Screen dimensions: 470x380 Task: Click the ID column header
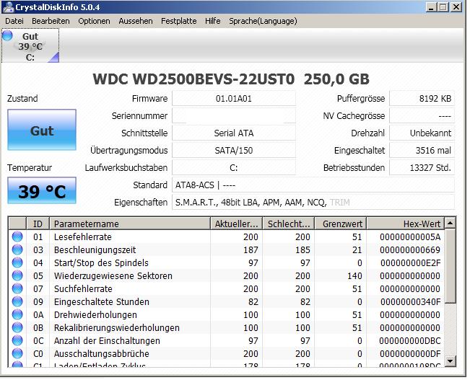tap(38, 224)
